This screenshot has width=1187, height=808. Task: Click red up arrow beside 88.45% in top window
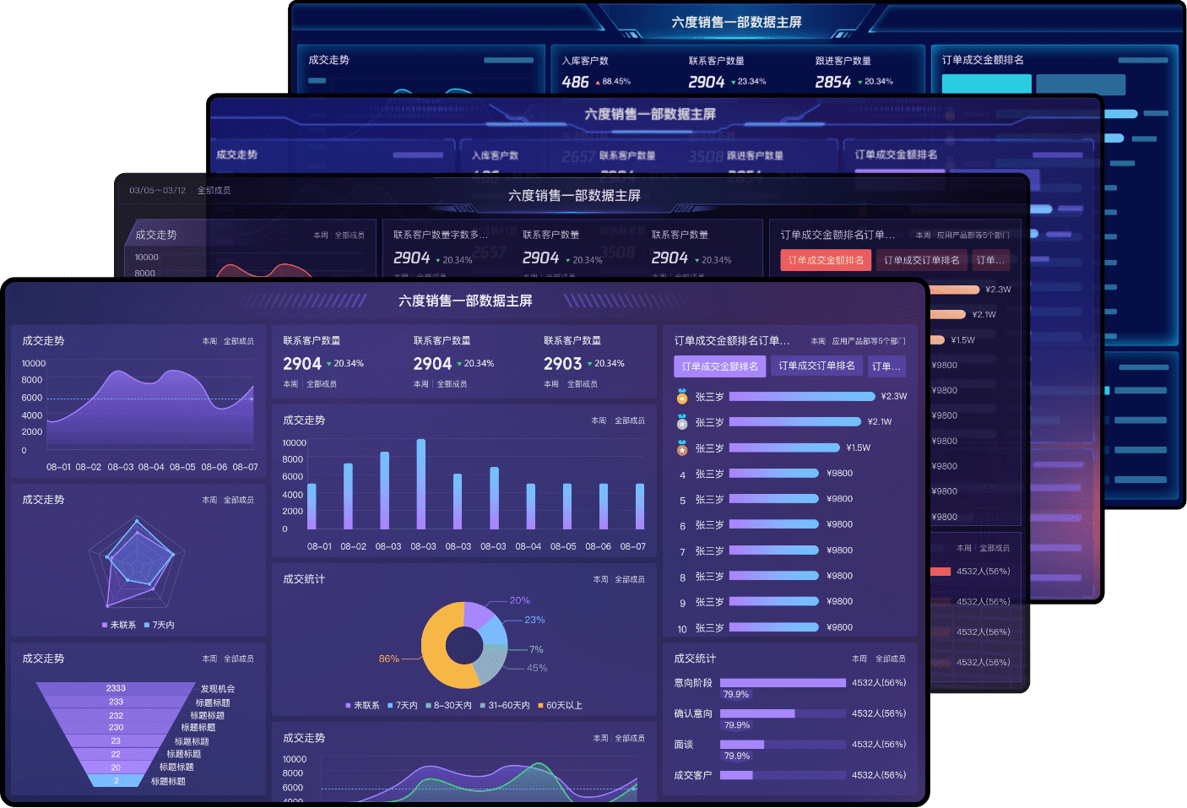pos(598,82)
